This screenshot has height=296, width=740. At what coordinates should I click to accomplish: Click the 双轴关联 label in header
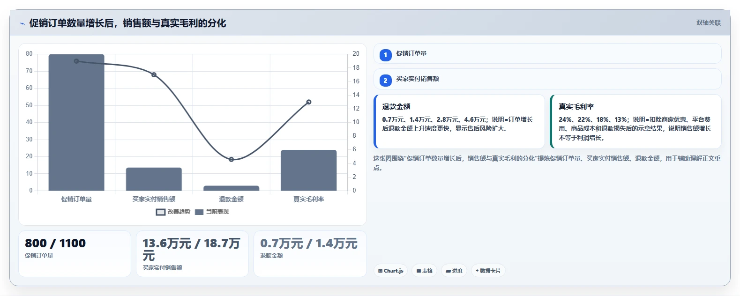708,22
